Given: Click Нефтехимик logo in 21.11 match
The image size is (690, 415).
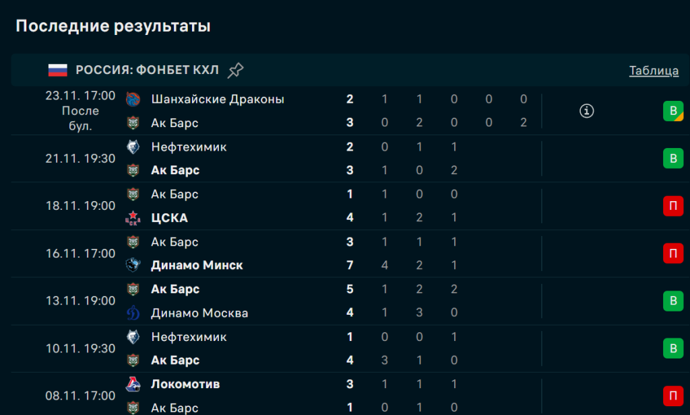Looking at the screenshot, I should point(133,147).
